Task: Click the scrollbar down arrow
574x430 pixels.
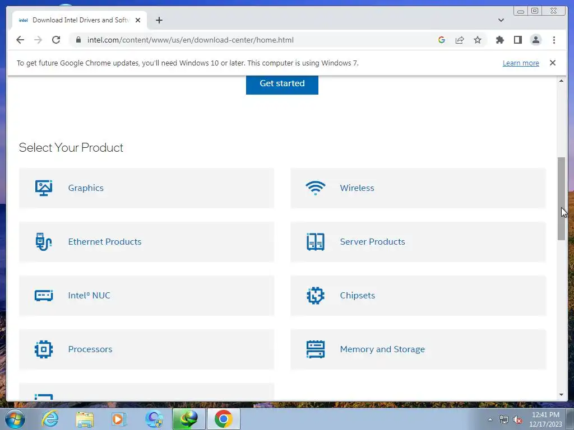Action: [x=561, y=395]
